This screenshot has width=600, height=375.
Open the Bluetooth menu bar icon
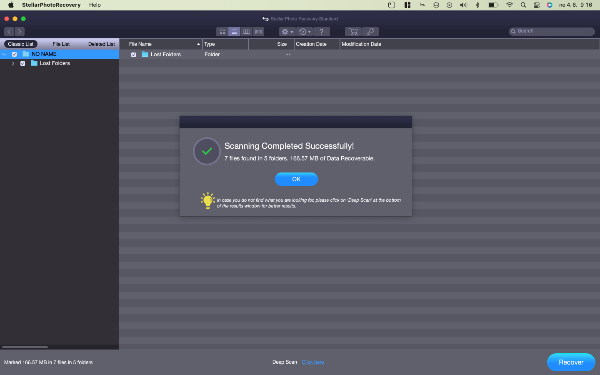(x=477, y=5)
